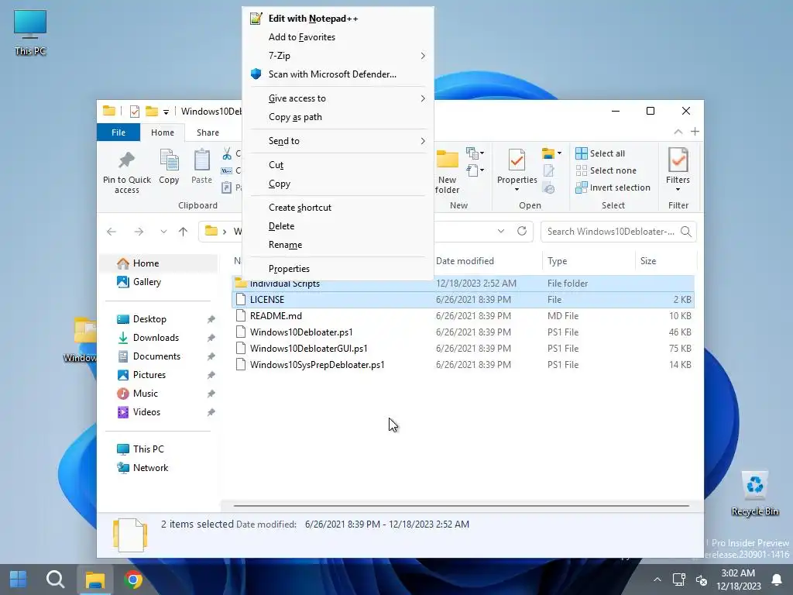The width and height of the screenshot is (793, 595).
Task: Click the Up one level arrow
Action: pos(183,231)
